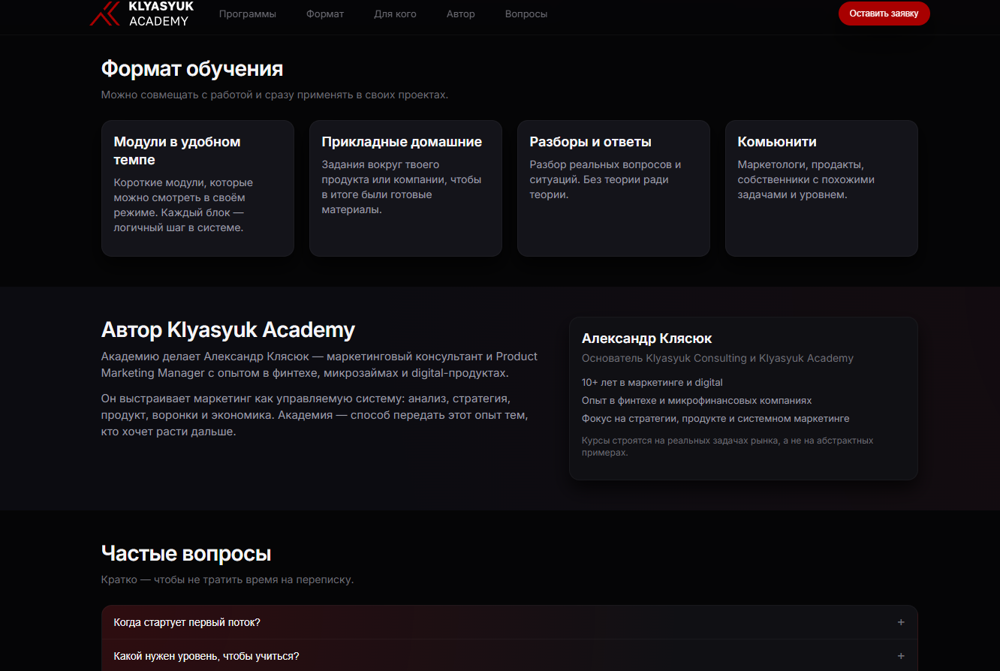Viewport: 1000px width, 671px height.
Task: Expand the question Когда стартует первый поток?
Action: point(509,622)
